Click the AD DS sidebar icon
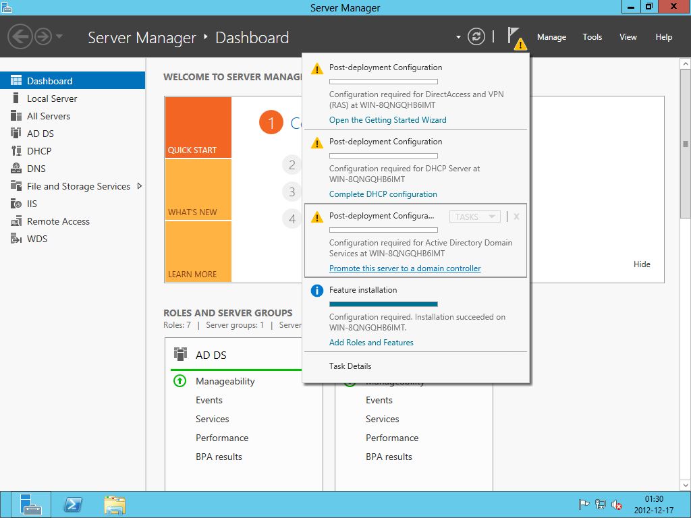 pos(16,133)
